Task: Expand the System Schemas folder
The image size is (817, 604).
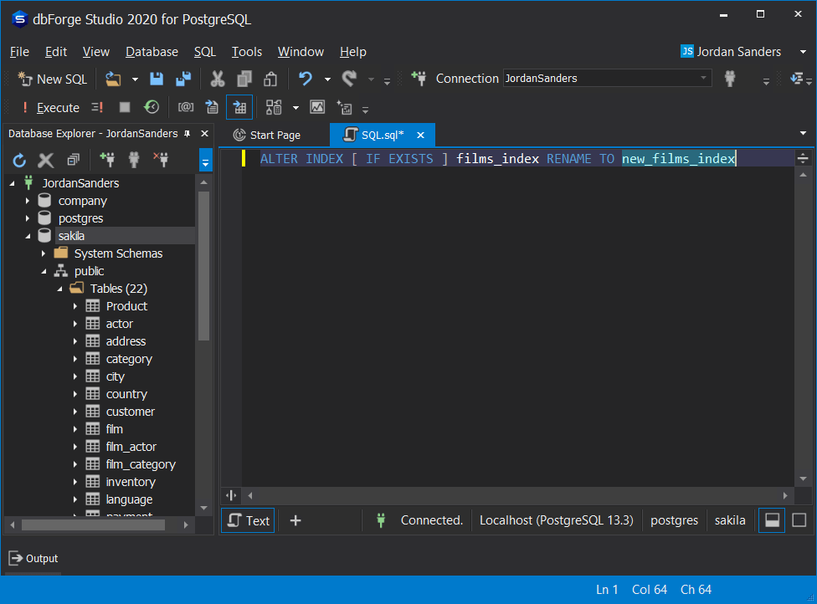Action: tap(44, 253)
